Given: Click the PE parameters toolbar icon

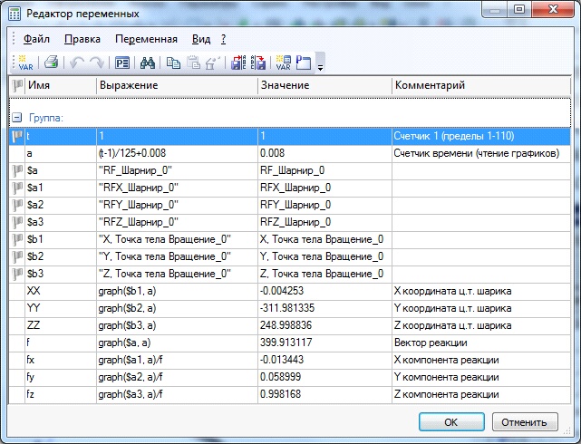Looking at the screenshot, I should click(x=121, y=63).
